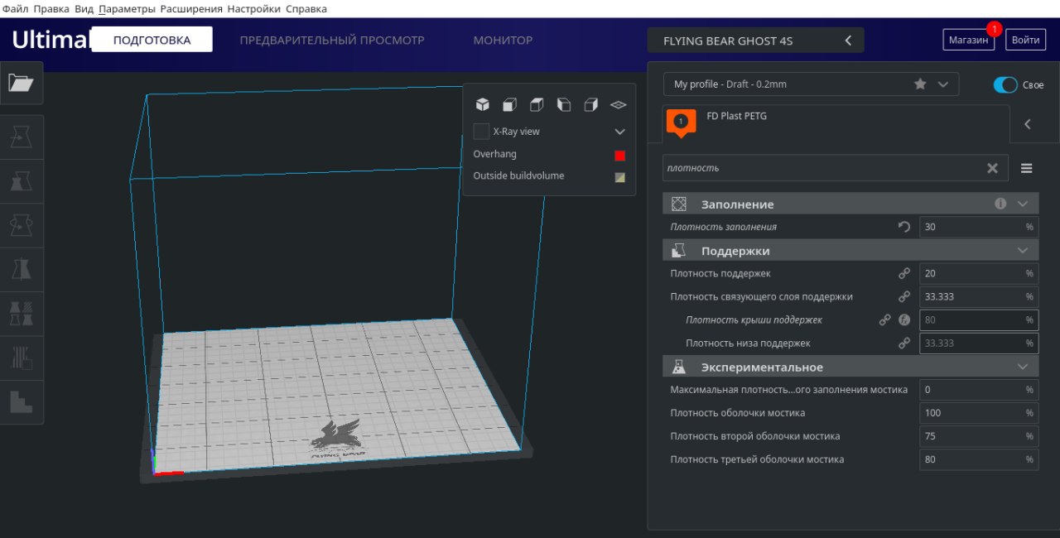The height and width of the screenshot is (538, 1060).
Task: Select extruder 1 FD Plast PETG tab
Action: coord(836,124)
